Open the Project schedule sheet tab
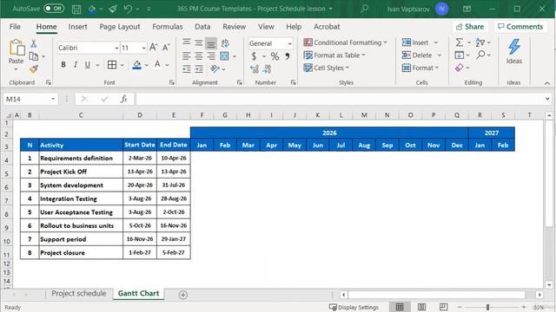This screenshot has height=312, width=556. (79, 293)
